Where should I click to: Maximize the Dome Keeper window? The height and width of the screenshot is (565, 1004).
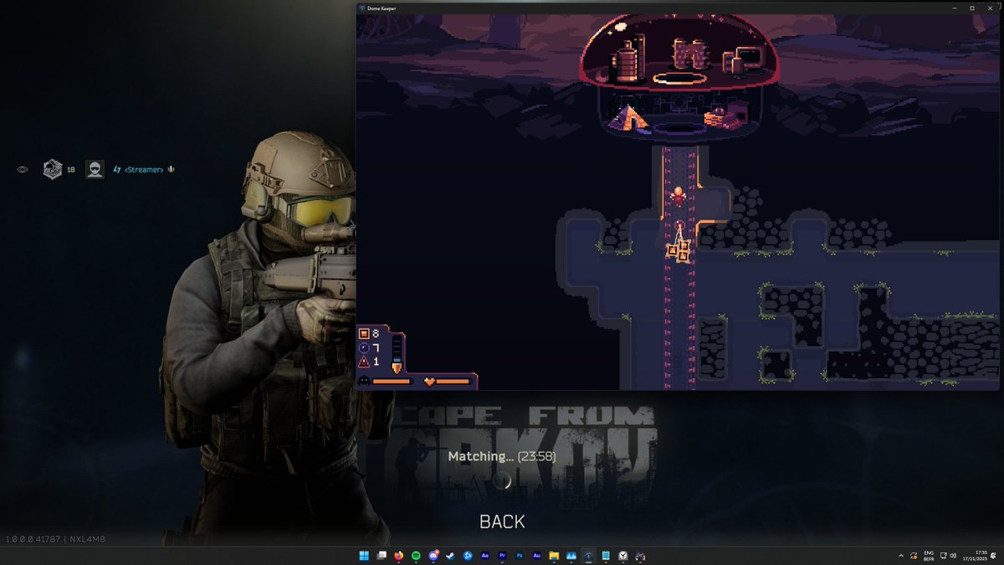click(x=972, y=8)
